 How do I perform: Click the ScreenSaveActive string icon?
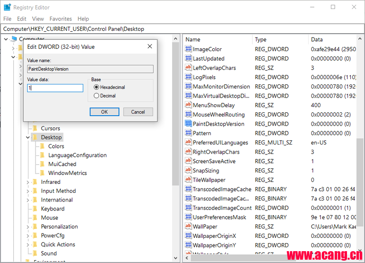[188, 161]
